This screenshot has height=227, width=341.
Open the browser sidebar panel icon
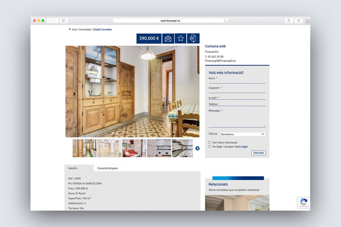pos(64,20)
